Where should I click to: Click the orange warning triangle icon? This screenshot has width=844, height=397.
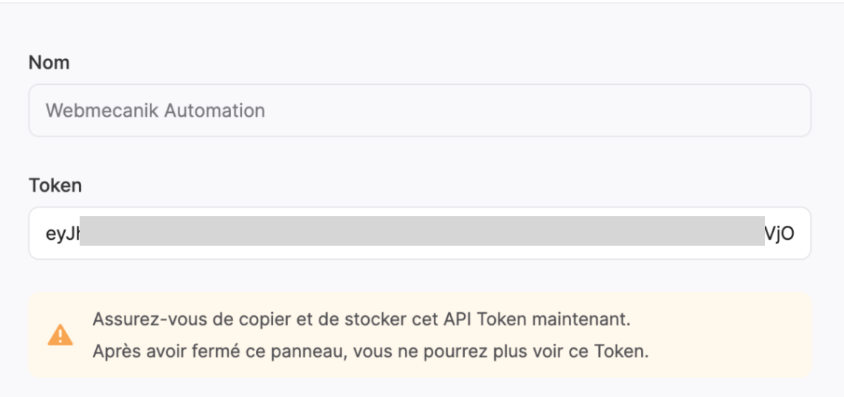coord(60,334)
